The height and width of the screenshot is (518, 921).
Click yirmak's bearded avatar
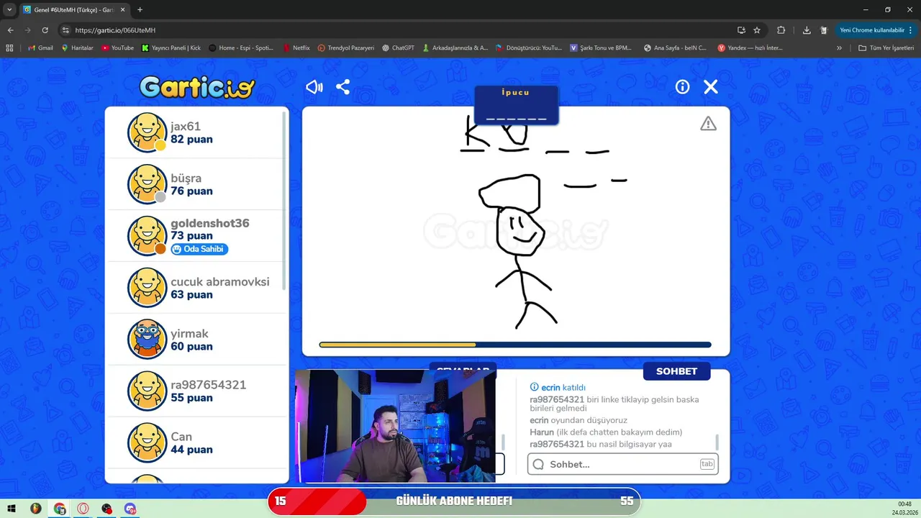click(148, 340)
